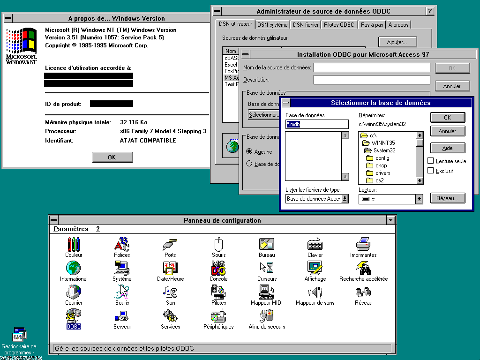This screenshot has width=480, height=360.
Task: Open the Réseau network icon
Action: [363, 292]
